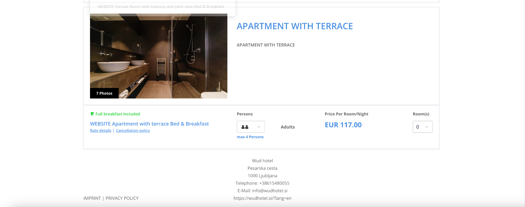The height and width of the screenshot is (207, 525).
Task: Click the Full breakfast Included label
Action: [x=118, y=114]
